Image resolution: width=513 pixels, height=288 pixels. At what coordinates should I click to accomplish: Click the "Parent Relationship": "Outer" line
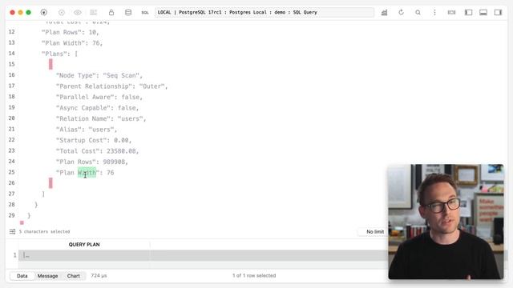111,86
